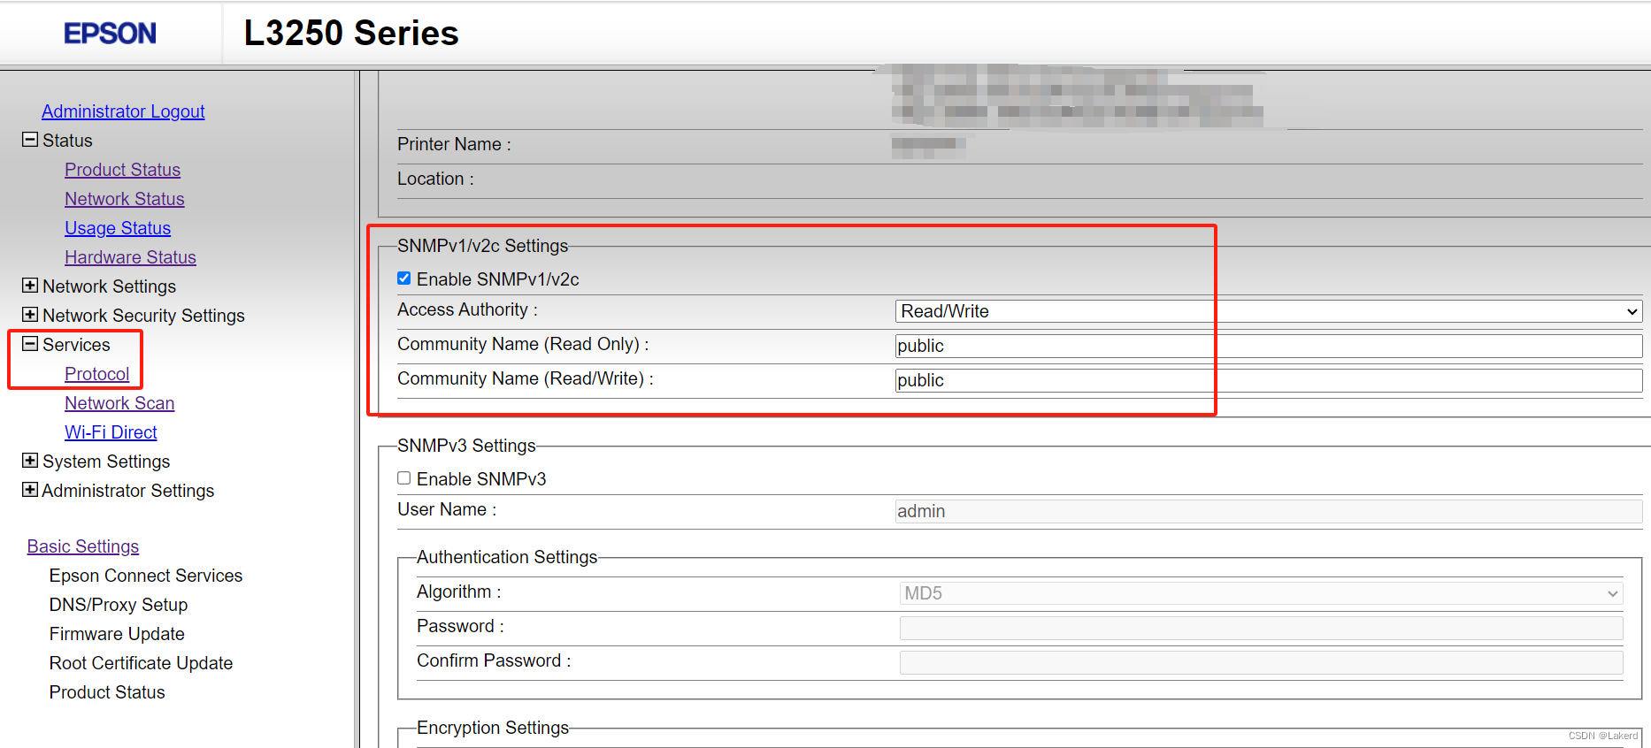Screen dimensions: 1651x748
Task: Click the SNMPv1/v2c Settings heading
Action: [483, 246]
